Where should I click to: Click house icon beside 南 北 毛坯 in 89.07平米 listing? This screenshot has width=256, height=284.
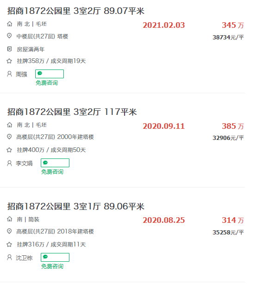coord(9,24)
